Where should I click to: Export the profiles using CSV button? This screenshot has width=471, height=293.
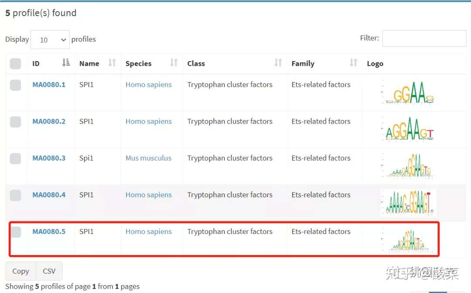(49, 271)
